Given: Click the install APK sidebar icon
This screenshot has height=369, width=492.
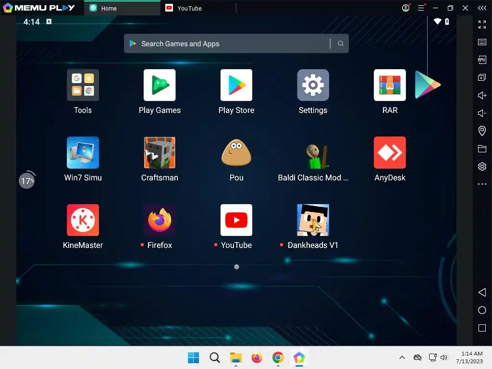Looking at the screenshot, I should [x=482, y=60].
